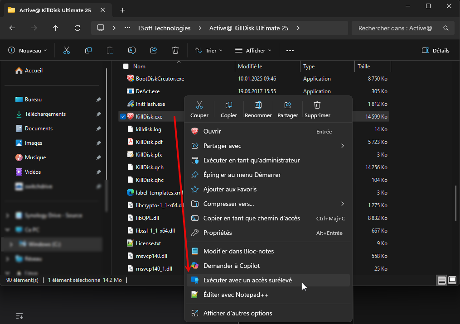Switch to large thumbnails view icon
The image size is (460, 324).
pyautogui.click(x=452, y=281)
